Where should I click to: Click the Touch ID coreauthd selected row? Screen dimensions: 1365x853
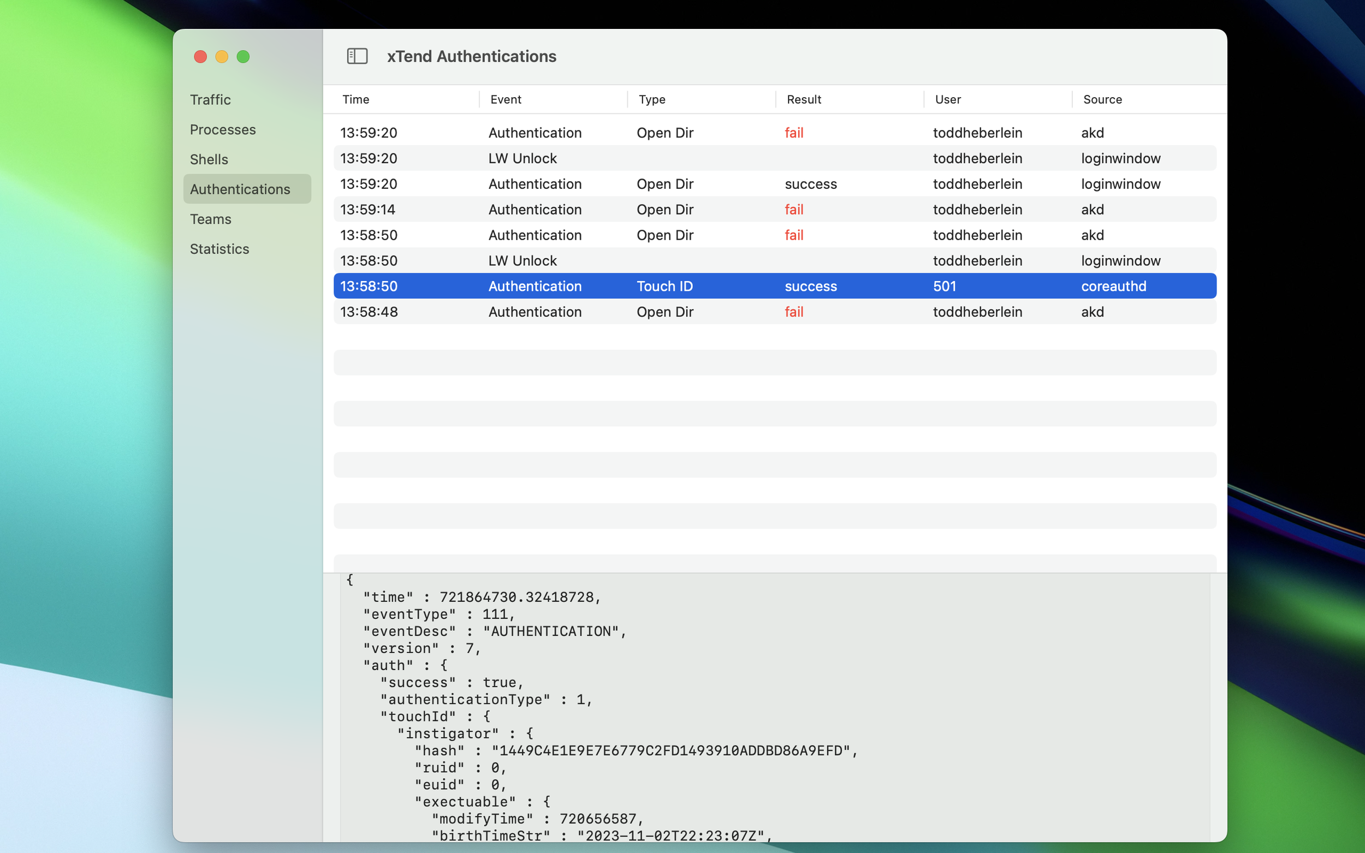coord(774,286)
